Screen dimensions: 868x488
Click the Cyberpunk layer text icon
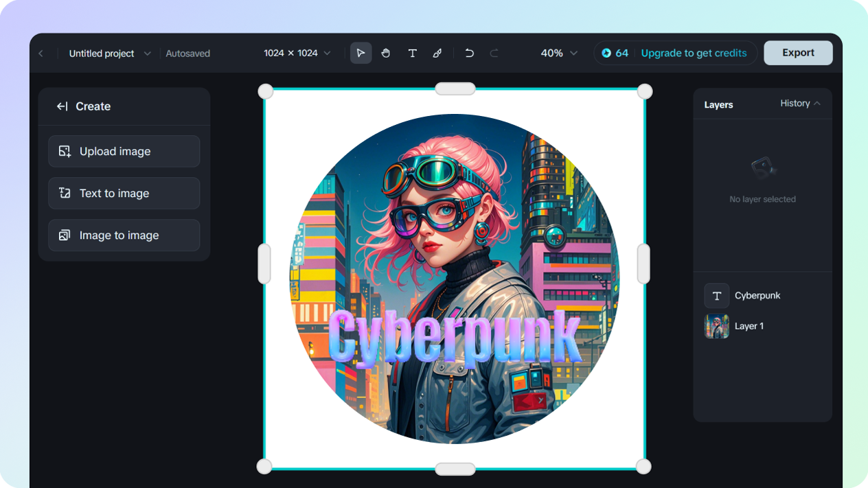(x=717, y=296)
